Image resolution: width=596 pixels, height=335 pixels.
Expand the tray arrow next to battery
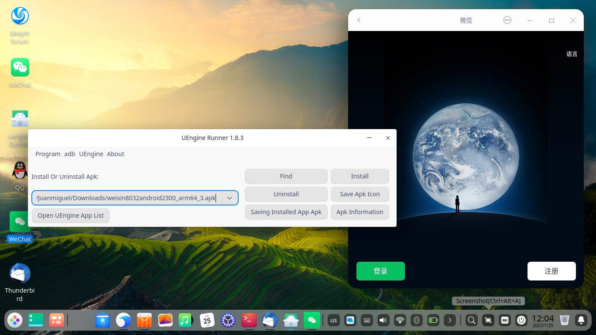(x=449, y=321)
